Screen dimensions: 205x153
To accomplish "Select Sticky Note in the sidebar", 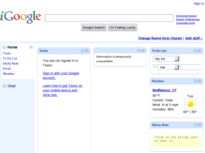I will click(10, 63).
